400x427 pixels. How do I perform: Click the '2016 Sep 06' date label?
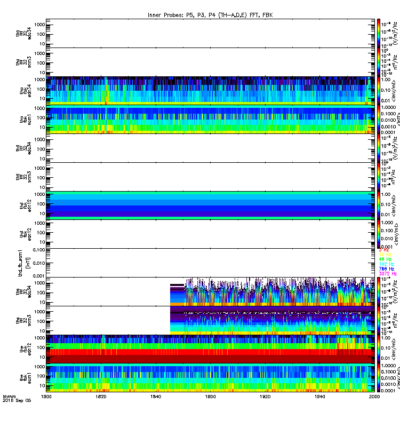tap(17, 401)
